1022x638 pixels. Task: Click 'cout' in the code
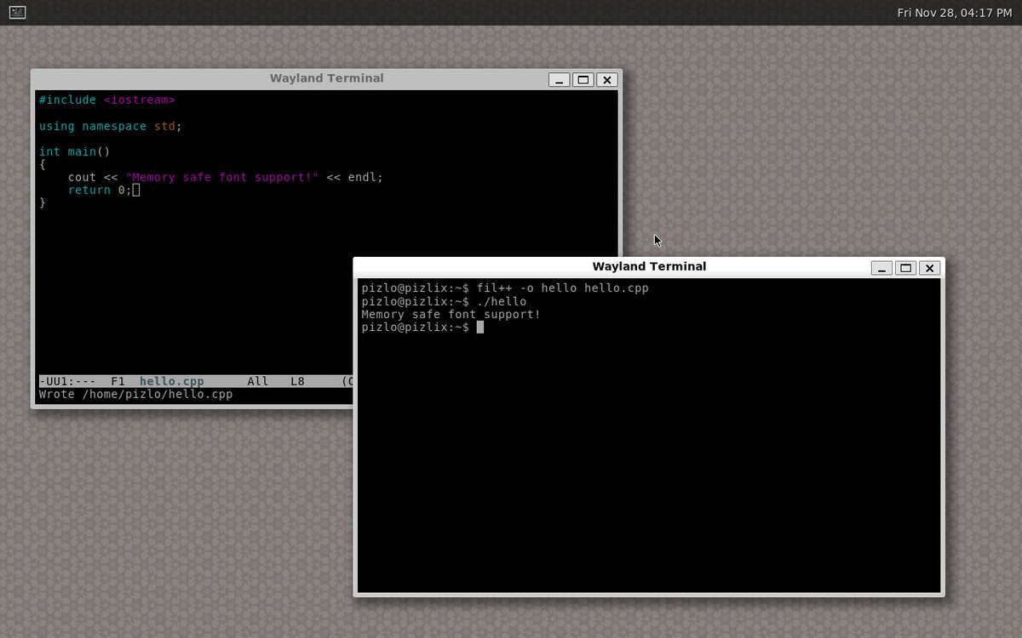tap(82, 177)
